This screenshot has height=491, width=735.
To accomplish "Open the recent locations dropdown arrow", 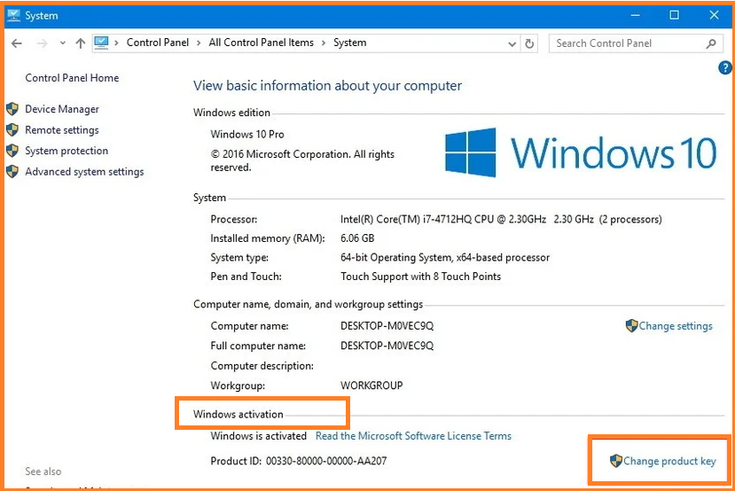I will [x=63, y=43].
